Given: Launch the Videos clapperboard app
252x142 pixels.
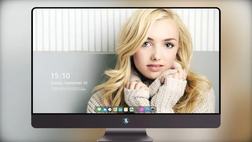Looking at the screenshot, I should pos(120,110).
